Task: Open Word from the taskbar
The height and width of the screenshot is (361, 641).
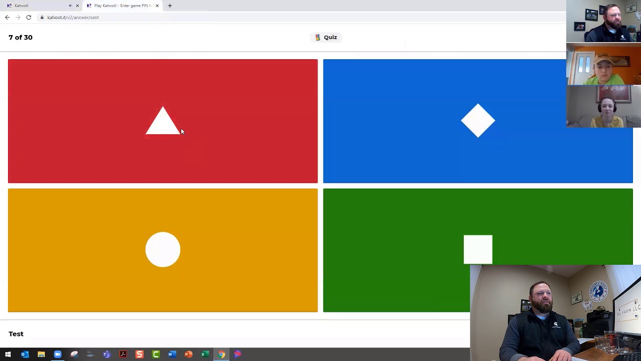Action: (x=172, y=354)
